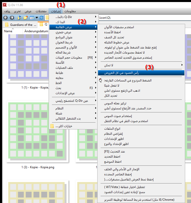
Task: Open the مفضلات menu
Action: pos(41,11)
